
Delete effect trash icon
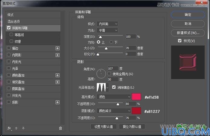pos(60,128)
